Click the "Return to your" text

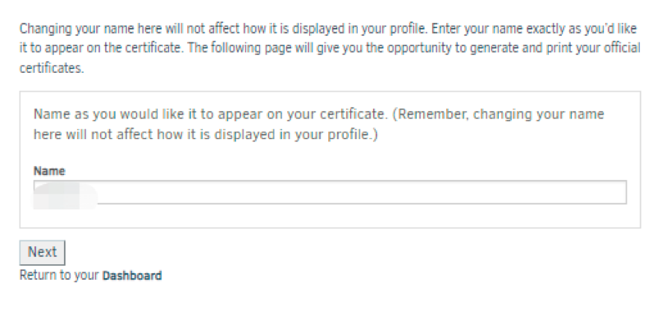59,276
